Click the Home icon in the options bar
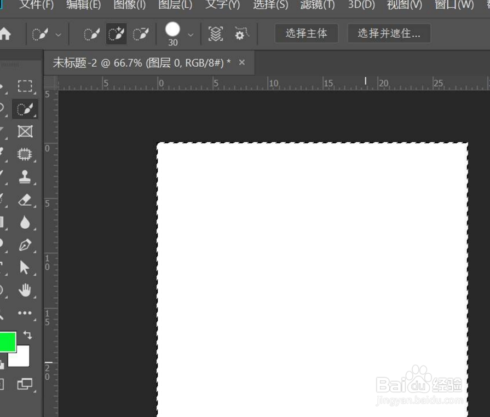This screenshot has height=417, width=490. point(5,34)
